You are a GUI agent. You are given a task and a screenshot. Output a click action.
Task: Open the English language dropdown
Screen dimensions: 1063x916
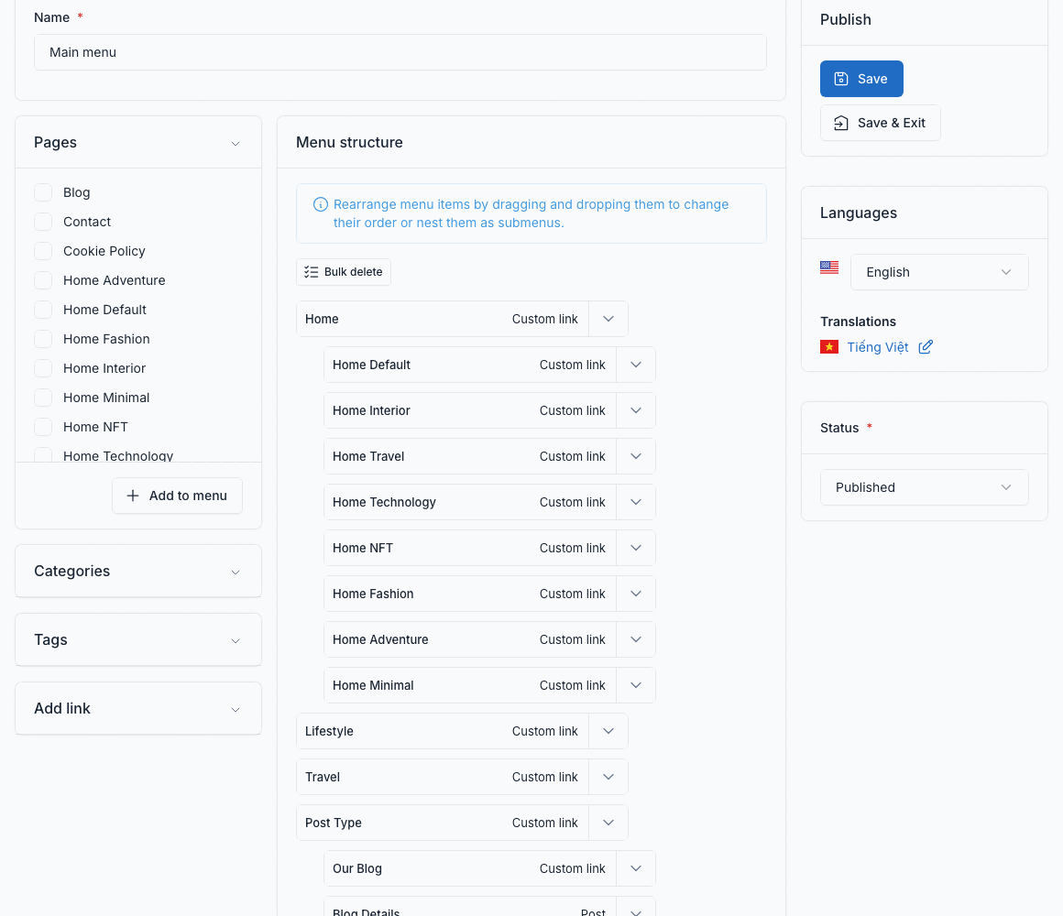(x=939, y=272)
